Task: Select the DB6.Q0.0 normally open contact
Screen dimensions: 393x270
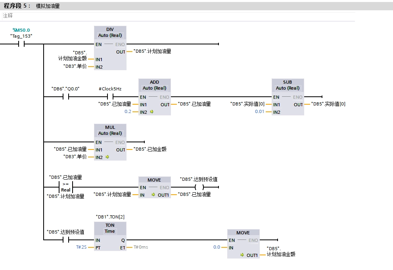Action: 66,97
